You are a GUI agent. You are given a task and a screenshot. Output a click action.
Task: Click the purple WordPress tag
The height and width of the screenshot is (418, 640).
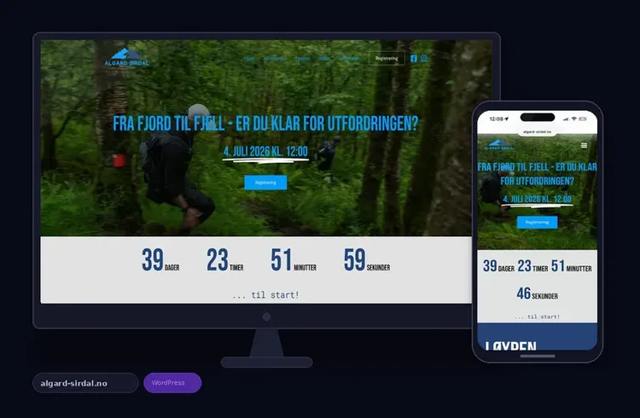click(x=172, y=383)
